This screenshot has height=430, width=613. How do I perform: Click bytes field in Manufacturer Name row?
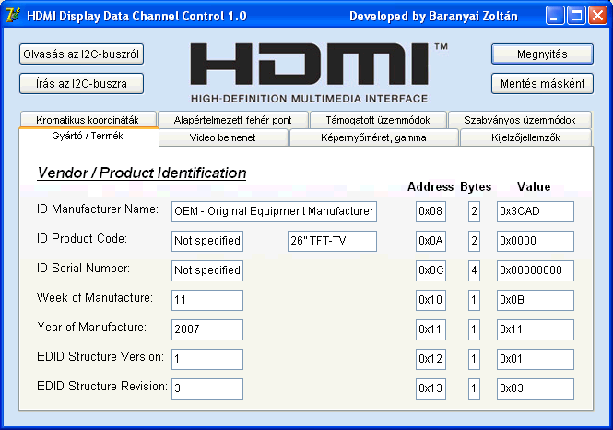click(474, 211)
